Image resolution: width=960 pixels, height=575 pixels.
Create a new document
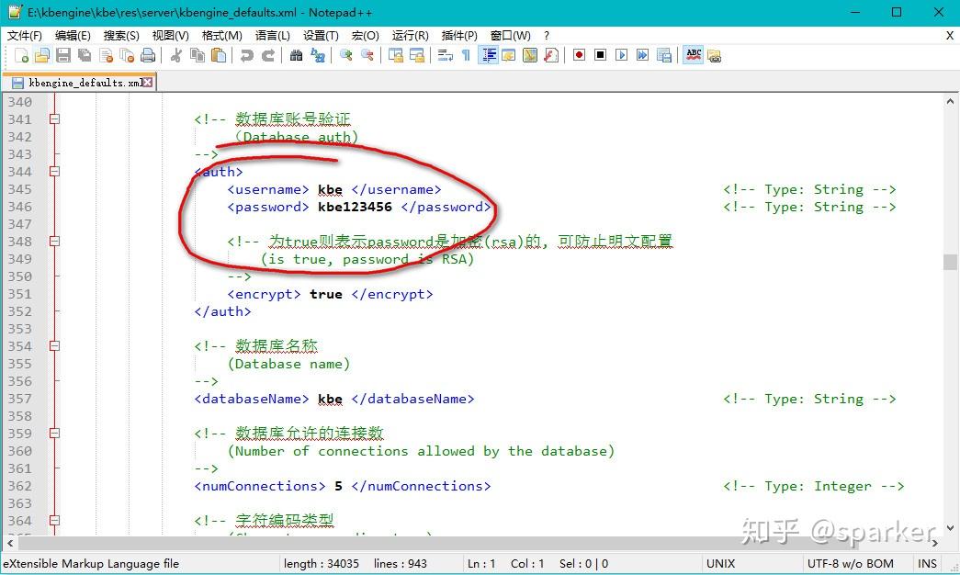point(22,55)
